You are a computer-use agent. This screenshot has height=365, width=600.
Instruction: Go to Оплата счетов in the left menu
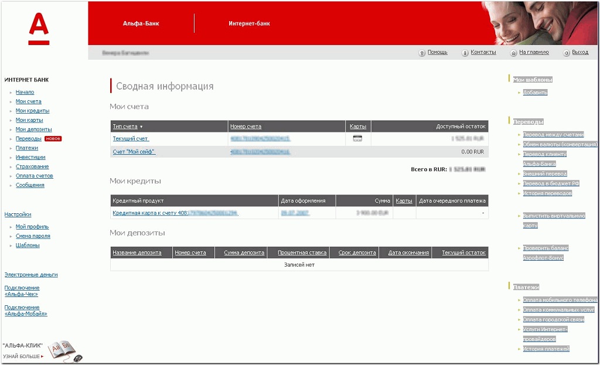35,176
